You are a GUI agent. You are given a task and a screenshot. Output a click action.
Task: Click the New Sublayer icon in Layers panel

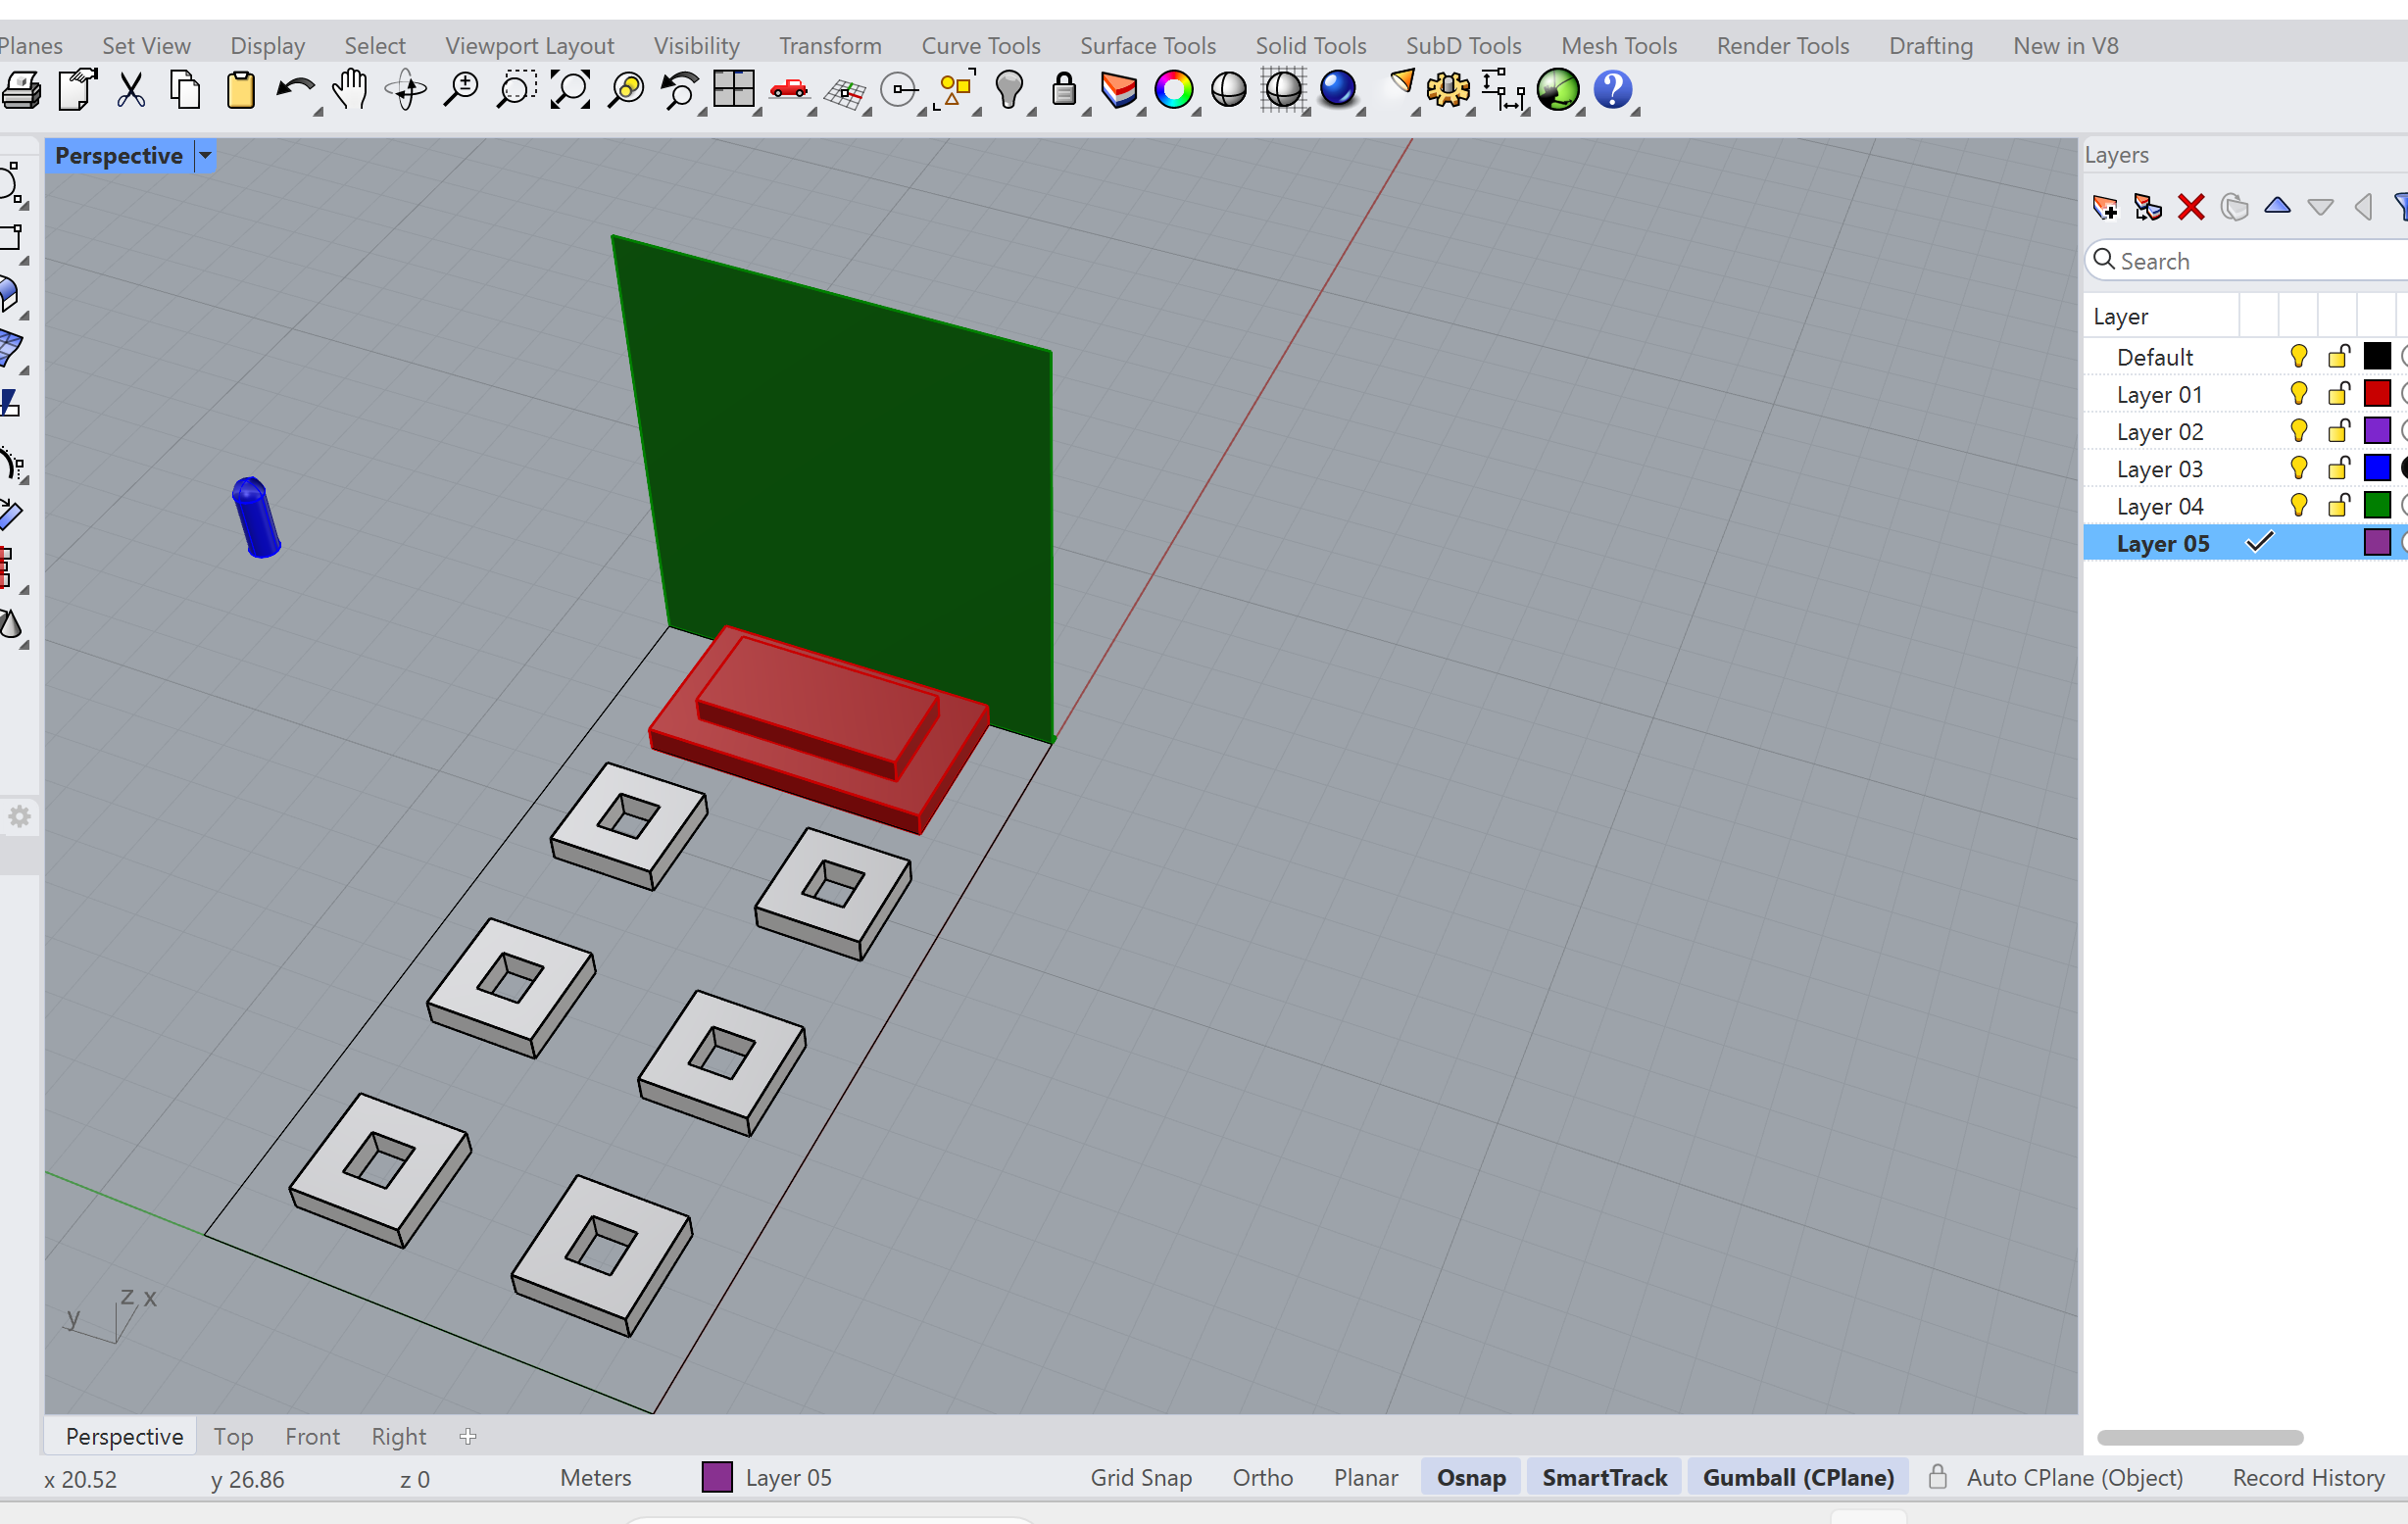[x=2148, y=207]
